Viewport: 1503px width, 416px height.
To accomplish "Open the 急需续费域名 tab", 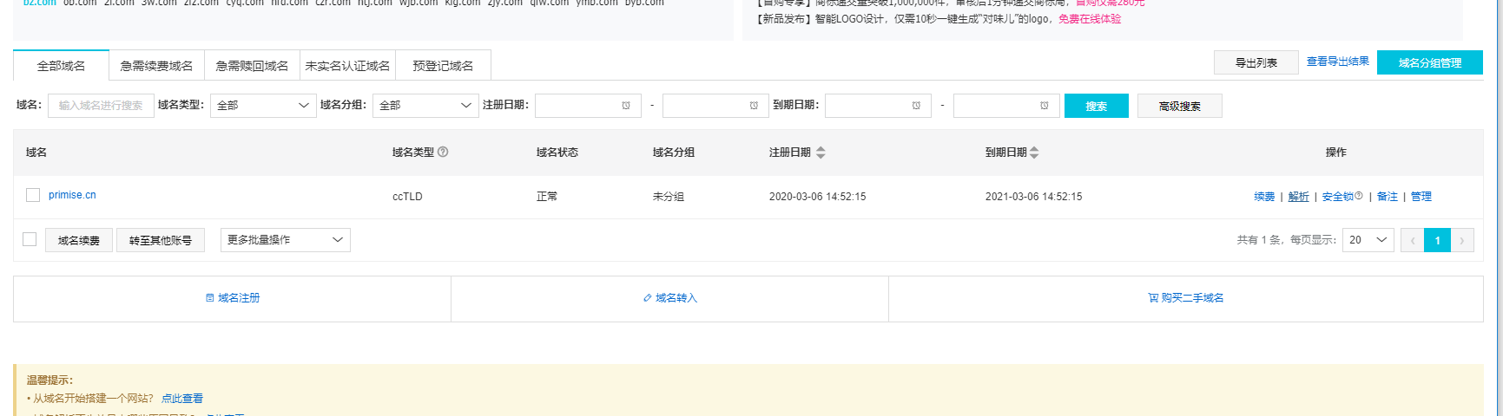I will pyautogui.click(x=157, y=66).
